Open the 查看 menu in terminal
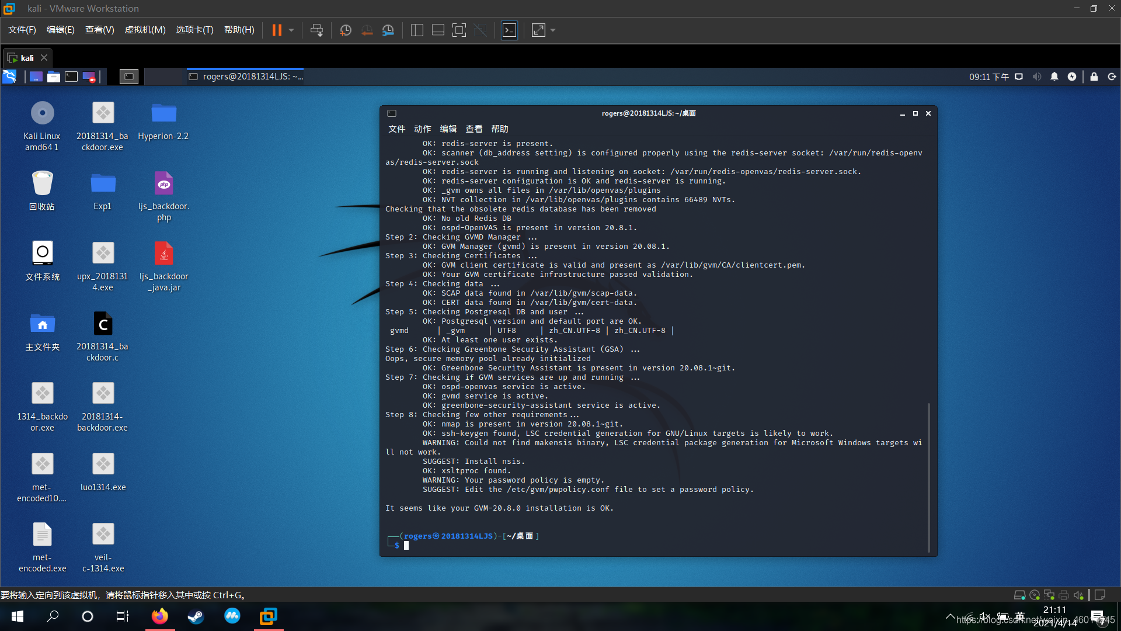 point(474,129)
